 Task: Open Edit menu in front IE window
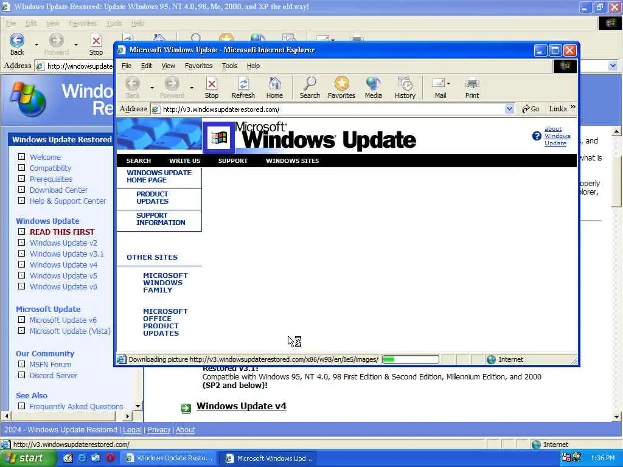[147, 66]
